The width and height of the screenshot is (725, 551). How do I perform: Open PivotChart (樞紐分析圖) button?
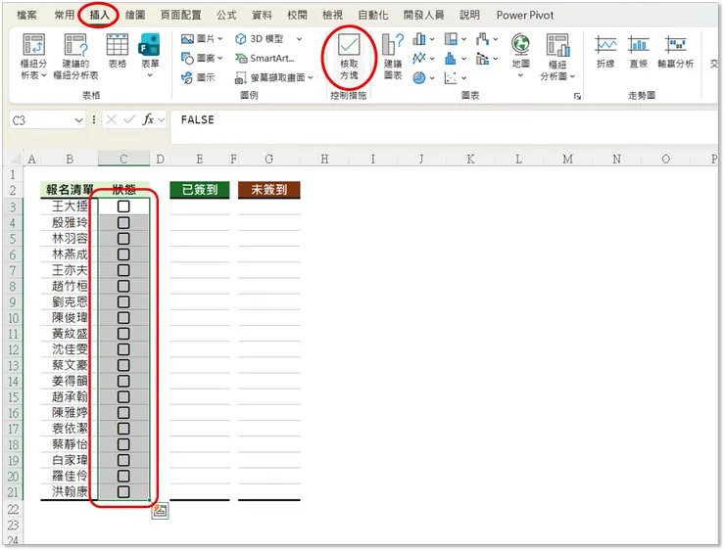tap(557, 56)
